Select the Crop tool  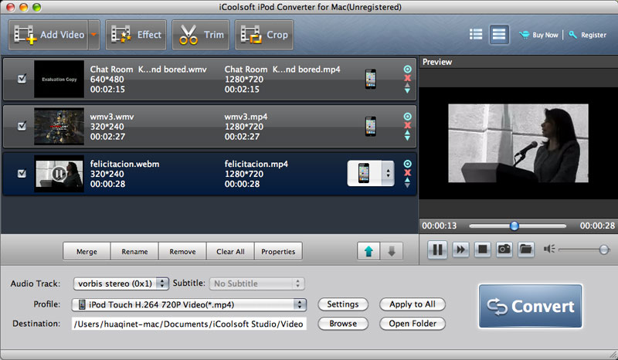tap(263, 35)
